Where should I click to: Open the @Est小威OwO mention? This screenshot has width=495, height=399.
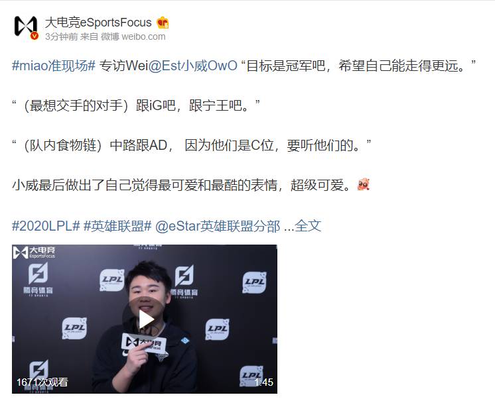pos(192,66)
